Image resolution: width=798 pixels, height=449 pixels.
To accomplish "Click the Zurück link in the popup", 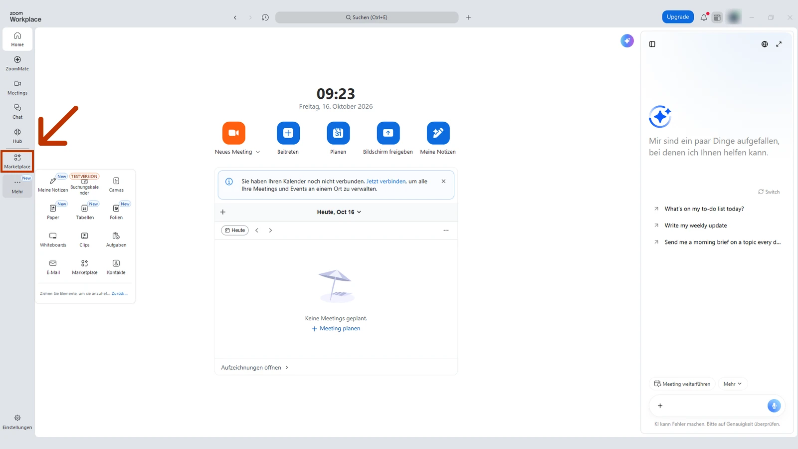I will [120, 294].
